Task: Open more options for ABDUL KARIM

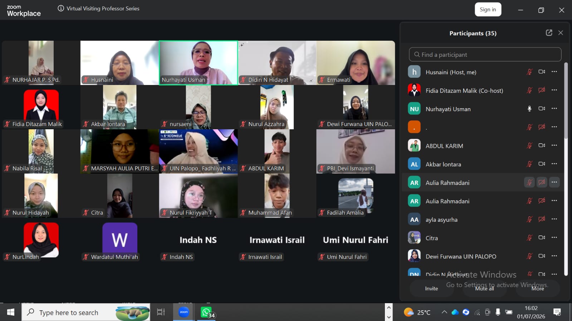Action: coord(554,145)
